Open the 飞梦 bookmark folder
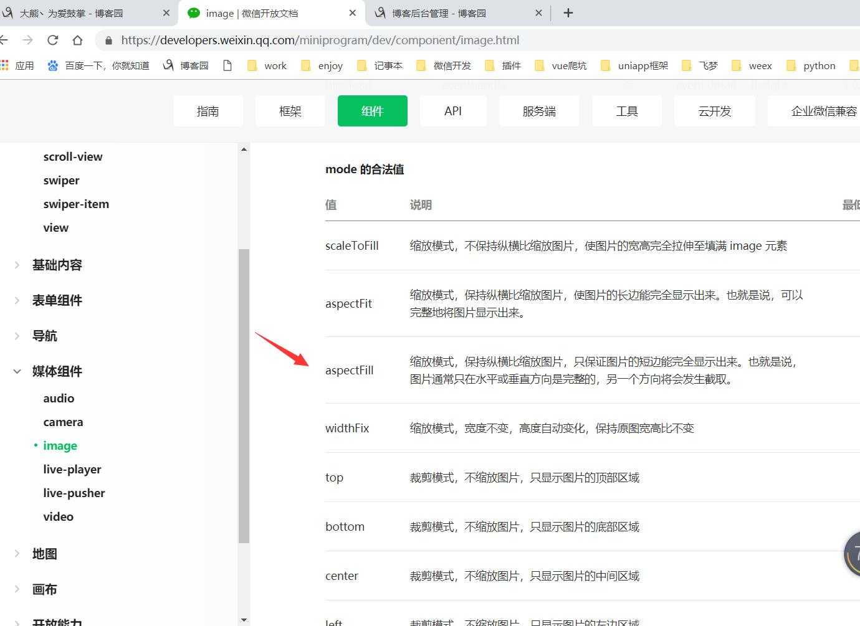The image size is (860, 626). tap(700, 65)
